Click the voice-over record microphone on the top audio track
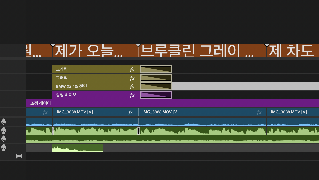 [x=4, y=122]
